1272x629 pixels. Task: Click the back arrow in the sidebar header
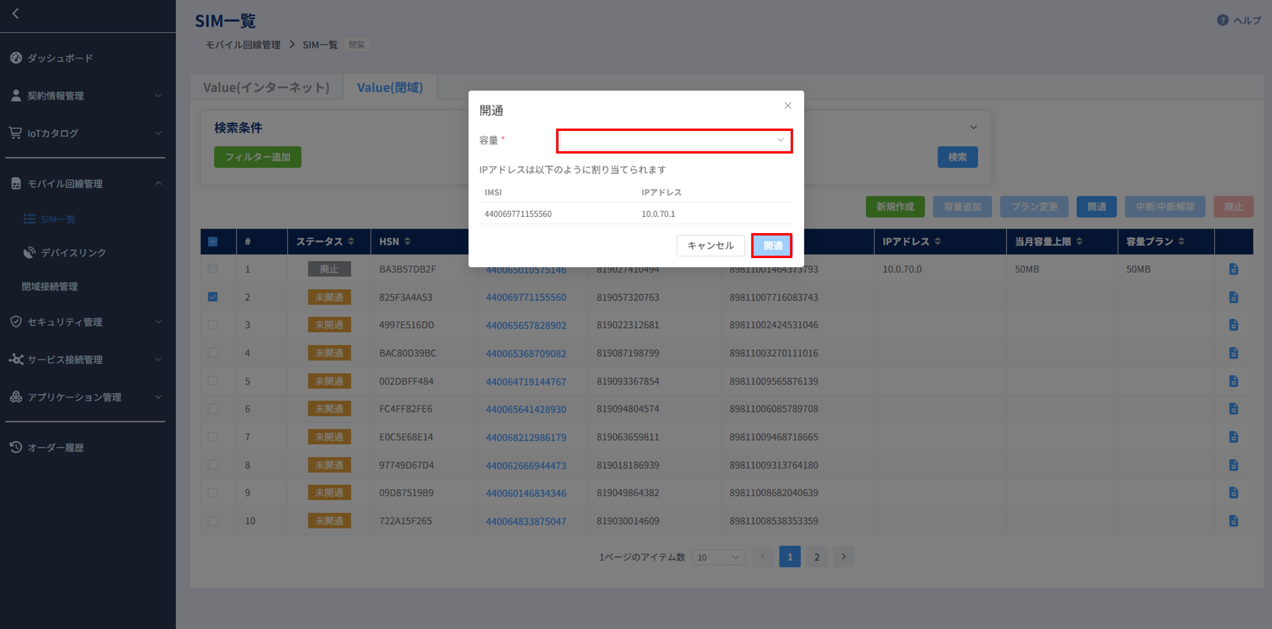pyautogui.click(x=16, y=14)
